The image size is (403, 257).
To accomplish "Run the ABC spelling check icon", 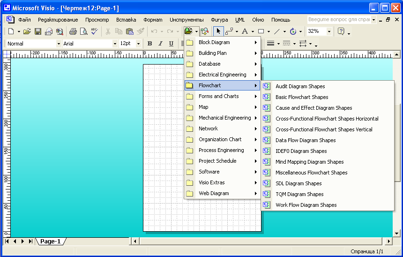I will point(94,31).
